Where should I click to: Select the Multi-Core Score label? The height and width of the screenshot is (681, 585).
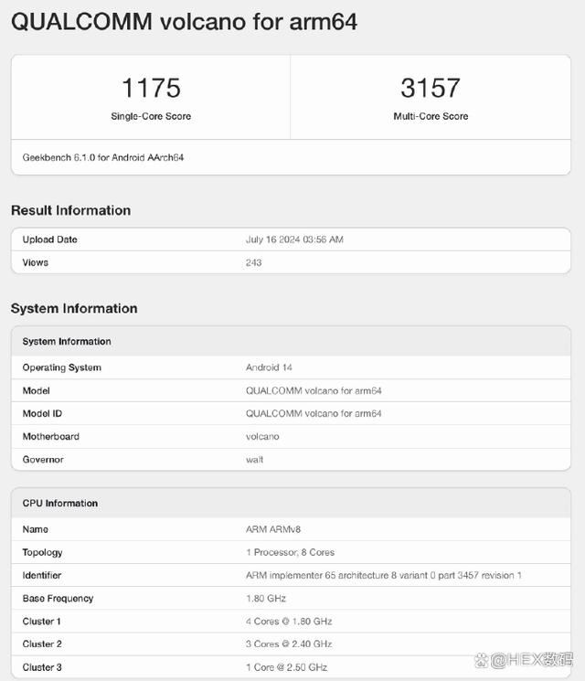tap(430, 116)
